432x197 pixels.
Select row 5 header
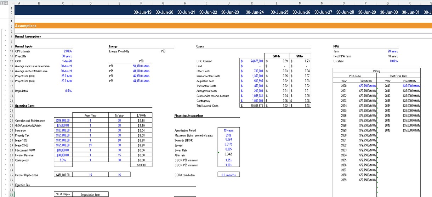tap(11, 26)
